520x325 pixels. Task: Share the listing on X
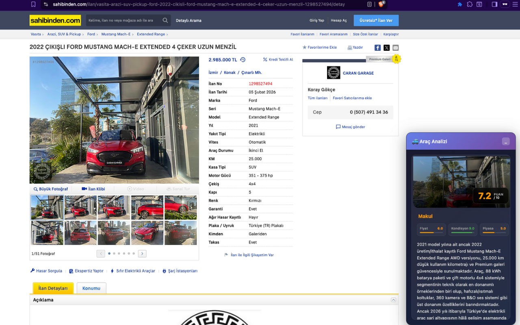point(386,48)
